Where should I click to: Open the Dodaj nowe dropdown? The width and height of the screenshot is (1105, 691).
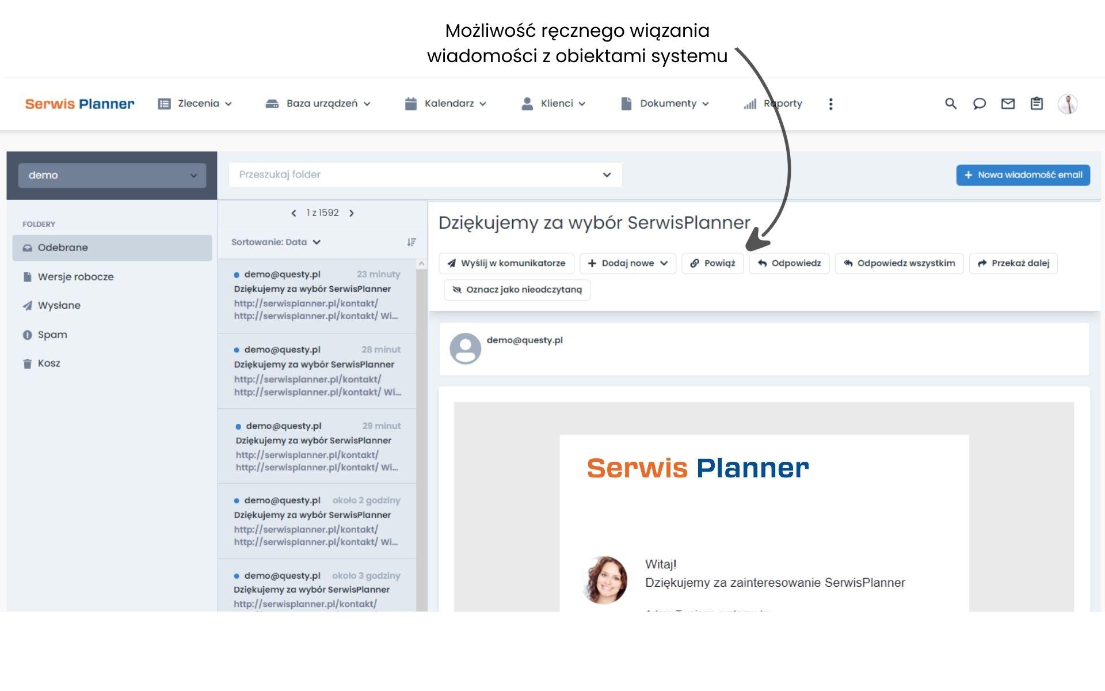(x=627, y=263)
